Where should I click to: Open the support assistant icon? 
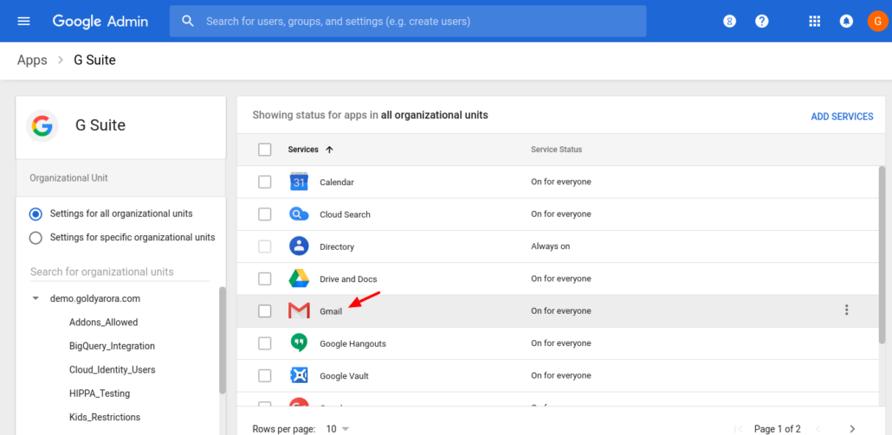tap(729, 22)
